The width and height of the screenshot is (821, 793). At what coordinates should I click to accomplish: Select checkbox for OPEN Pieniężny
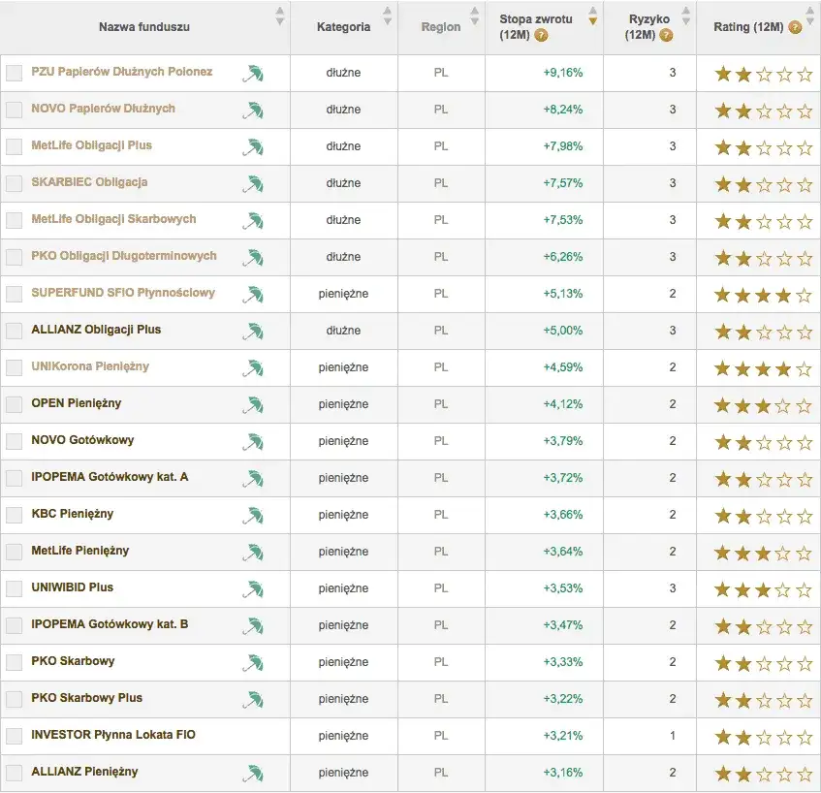[x=15, y=404]
